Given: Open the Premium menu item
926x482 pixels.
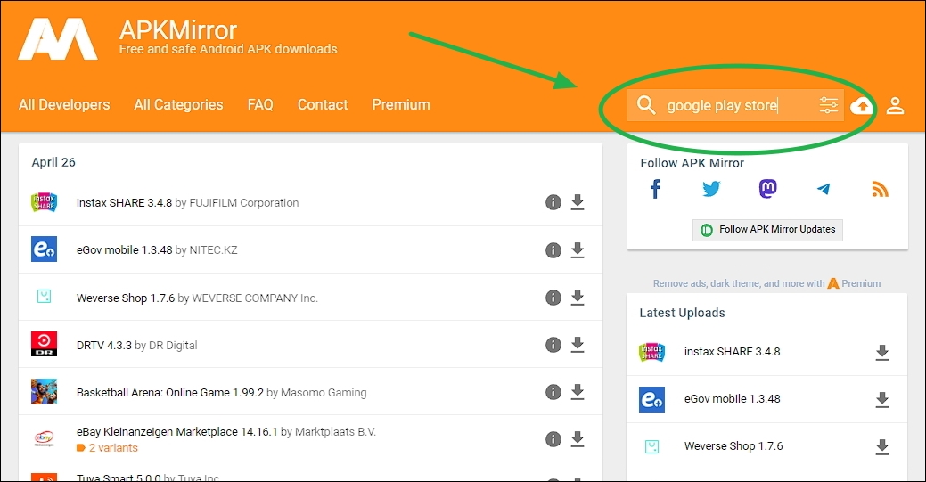Looking at the screenshot, I should (401, 105).
